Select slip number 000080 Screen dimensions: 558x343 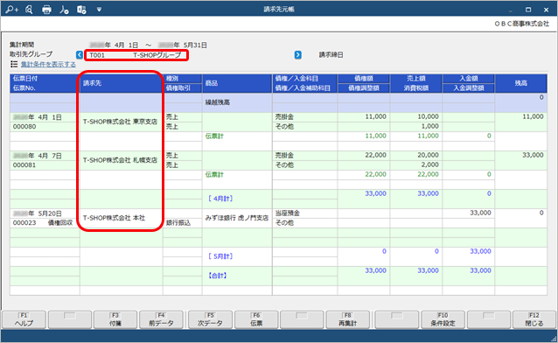pos(24,127)
